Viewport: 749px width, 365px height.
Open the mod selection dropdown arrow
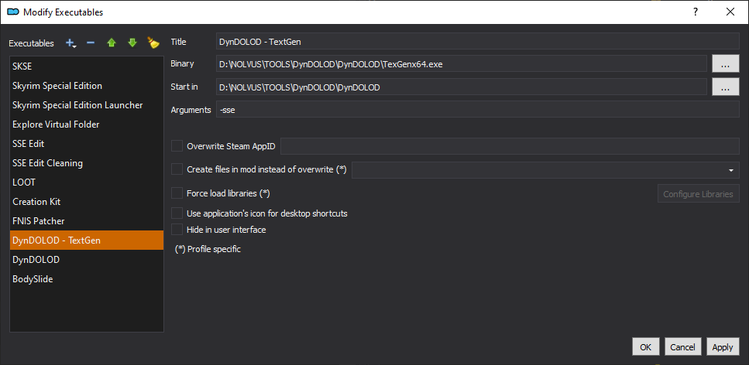pyautogui.click(x=731, y=170)
